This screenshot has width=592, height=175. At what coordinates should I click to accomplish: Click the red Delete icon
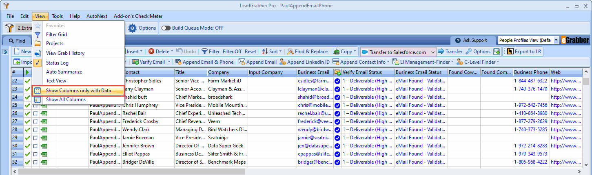(151, 52)
